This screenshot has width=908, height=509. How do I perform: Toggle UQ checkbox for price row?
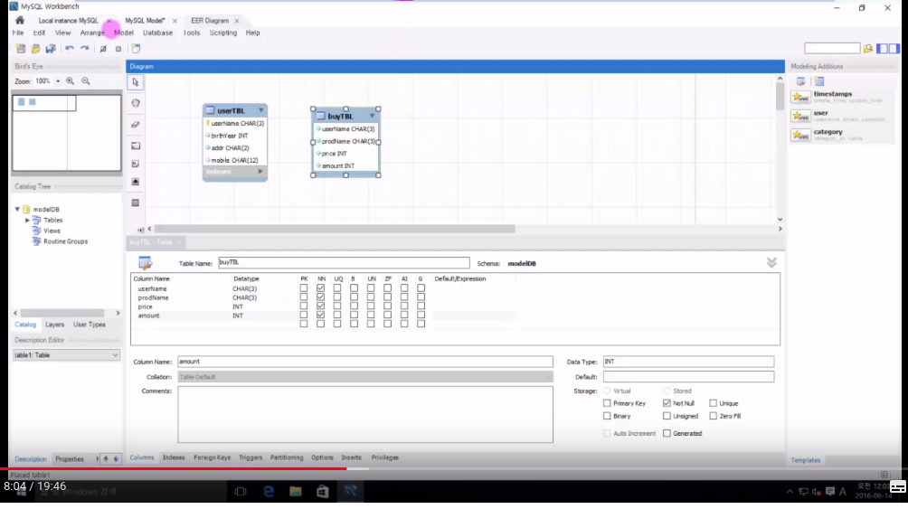337,306
